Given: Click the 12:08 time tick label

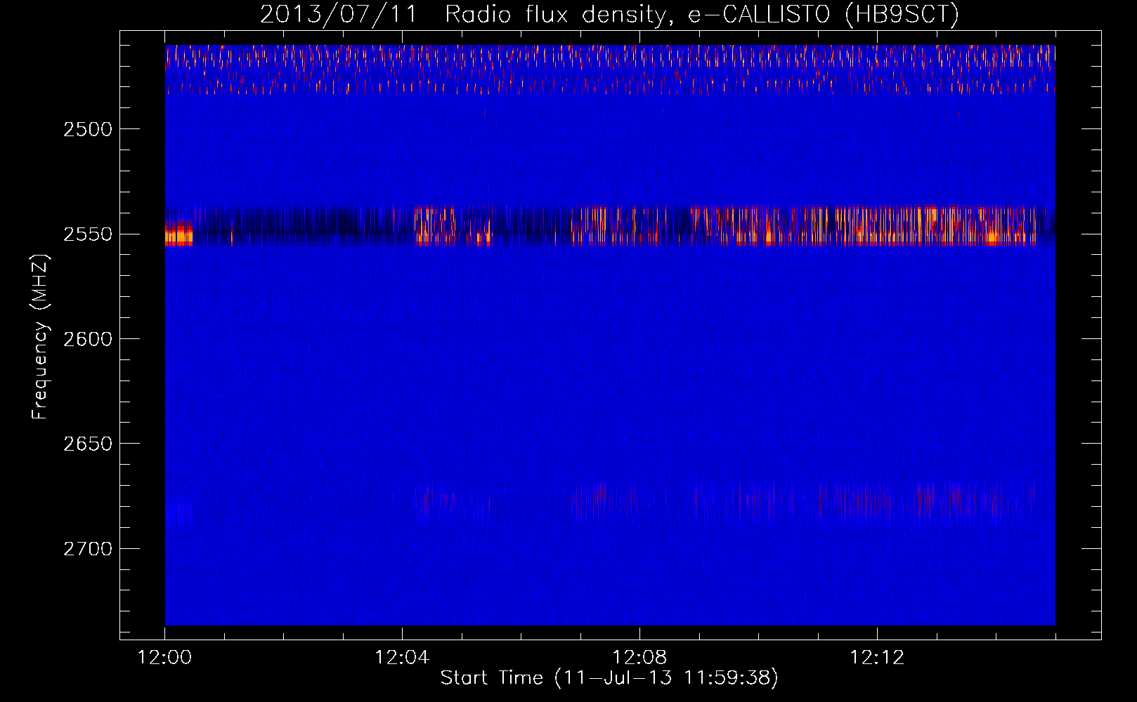Looking at the screenshot, I should pos(639,658).
